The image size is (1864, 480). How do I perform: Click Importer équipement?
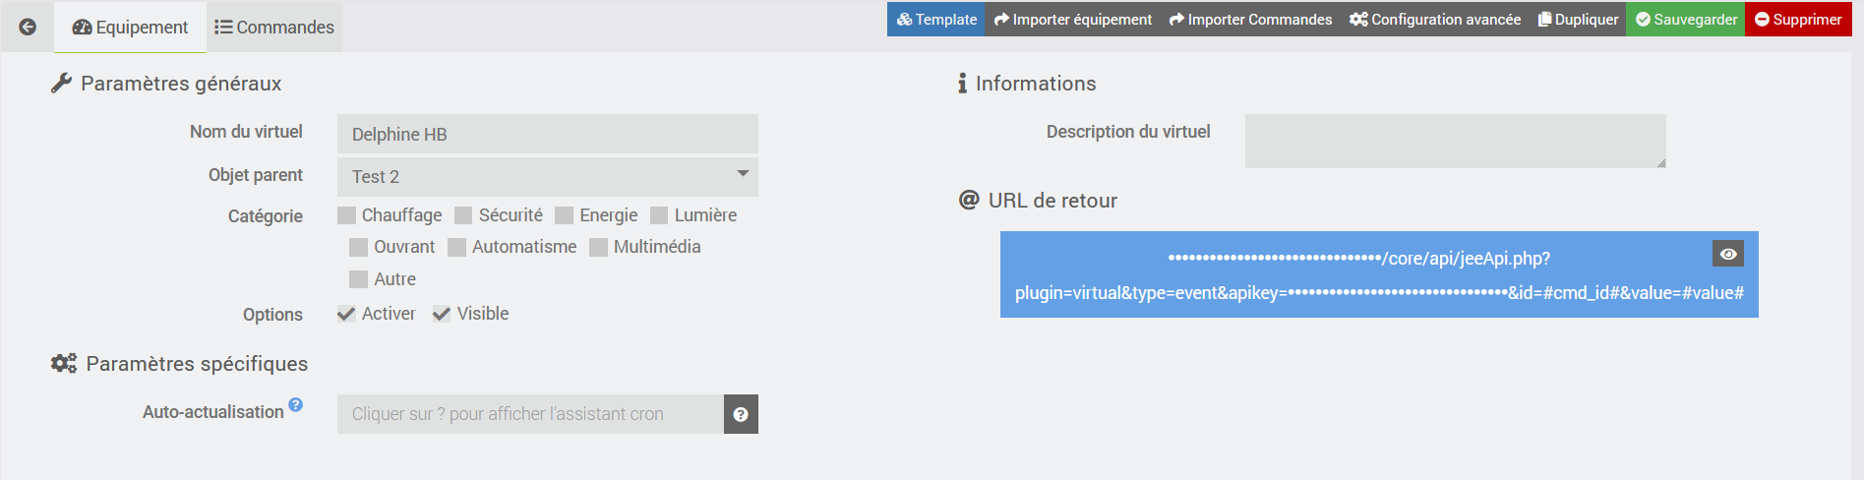tap(1073, 20)
